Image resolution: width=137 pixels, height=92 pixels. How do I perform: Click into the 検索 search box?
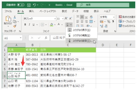pos(103,5)
